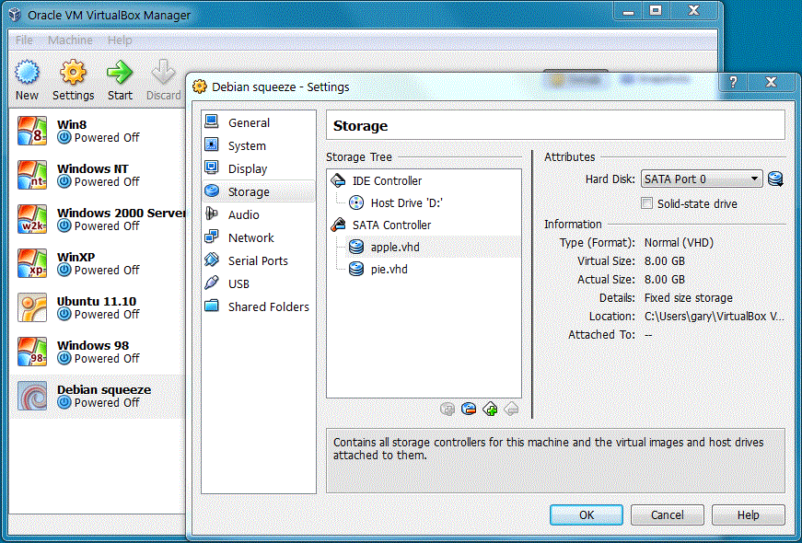Open the System settings page
Image resolution: width=802 pixels, height=543 pixels.
click(x=259, y=145)
